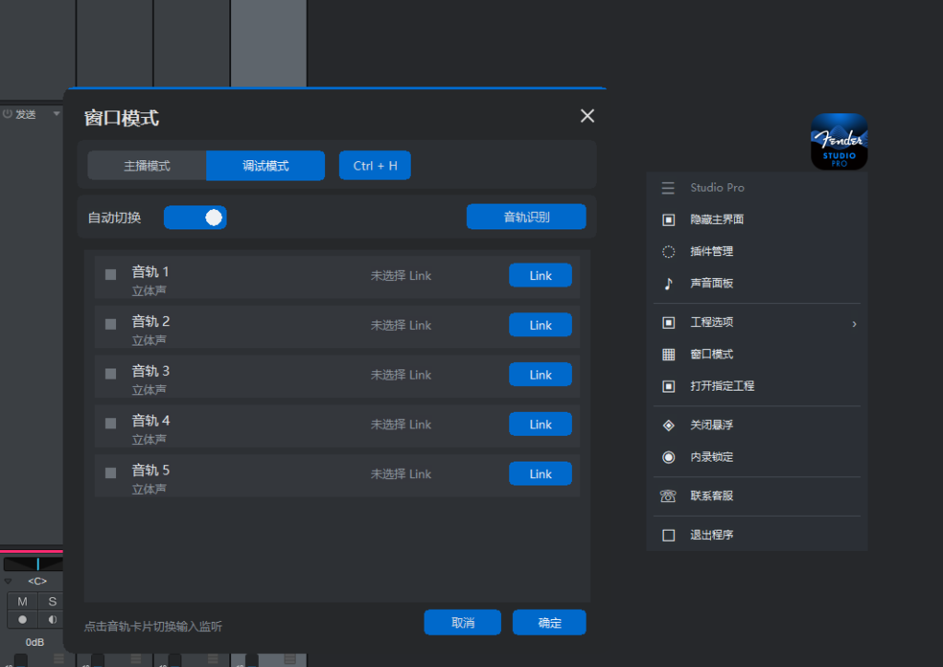Check the 音轨 1 checkbox
The image size is (943, 667).
111,275
